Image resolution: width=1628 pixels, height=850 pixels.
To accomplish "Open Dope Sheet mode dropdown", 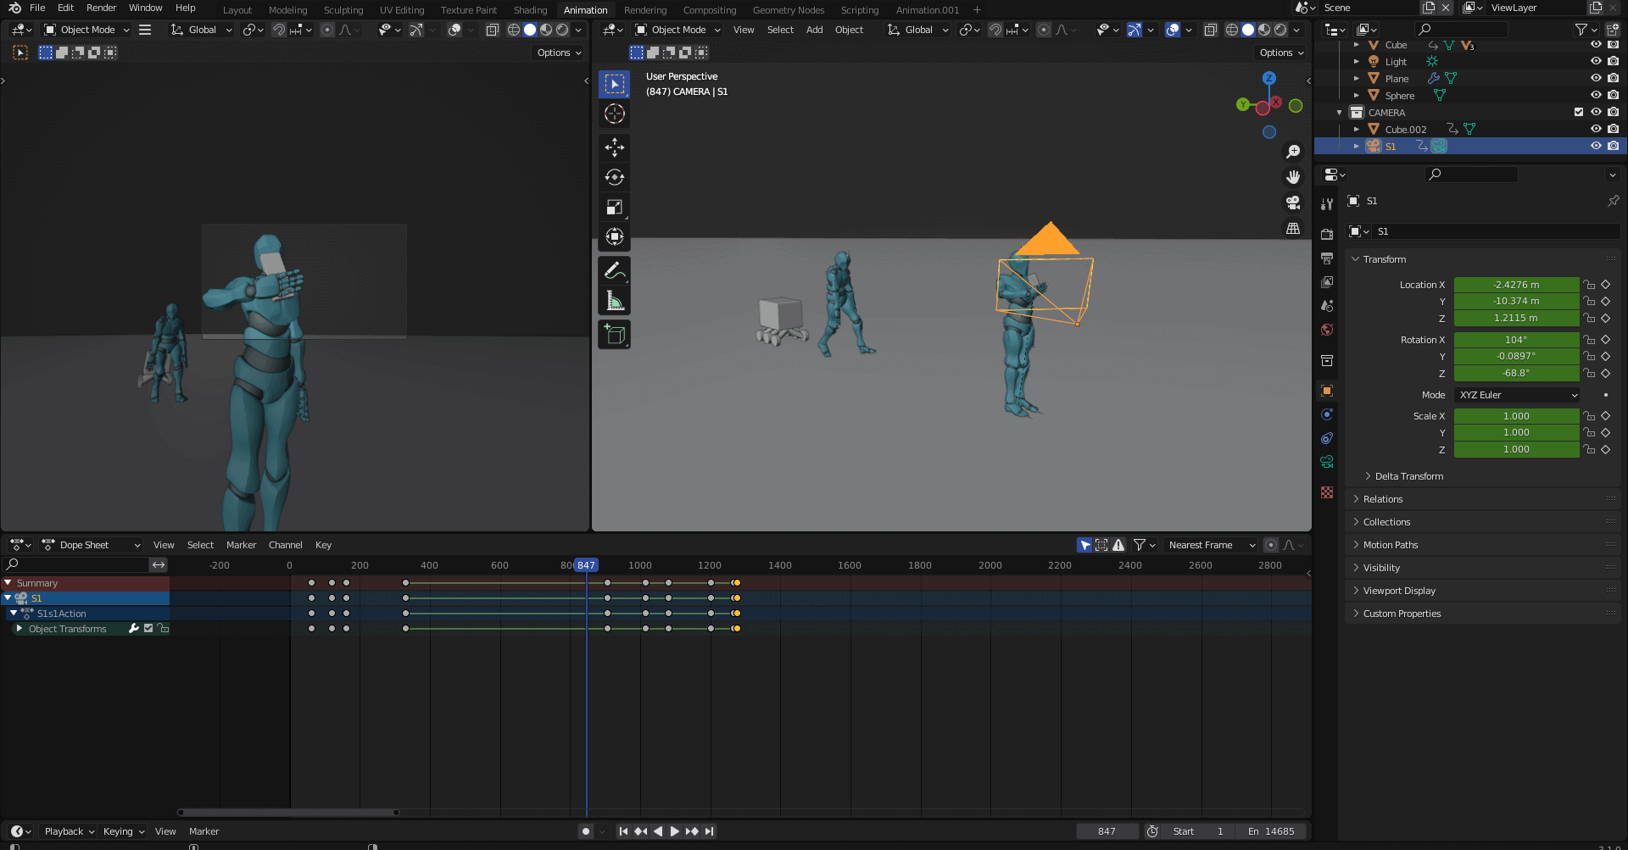I will tap(92, 545).
